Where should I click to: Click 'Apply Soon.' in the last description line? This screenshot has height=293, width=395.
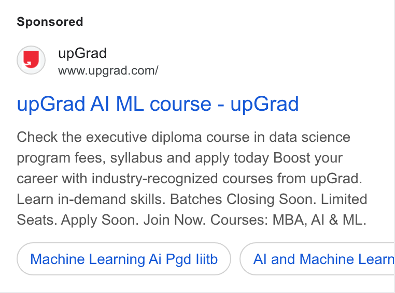click(x=100, y=220)
